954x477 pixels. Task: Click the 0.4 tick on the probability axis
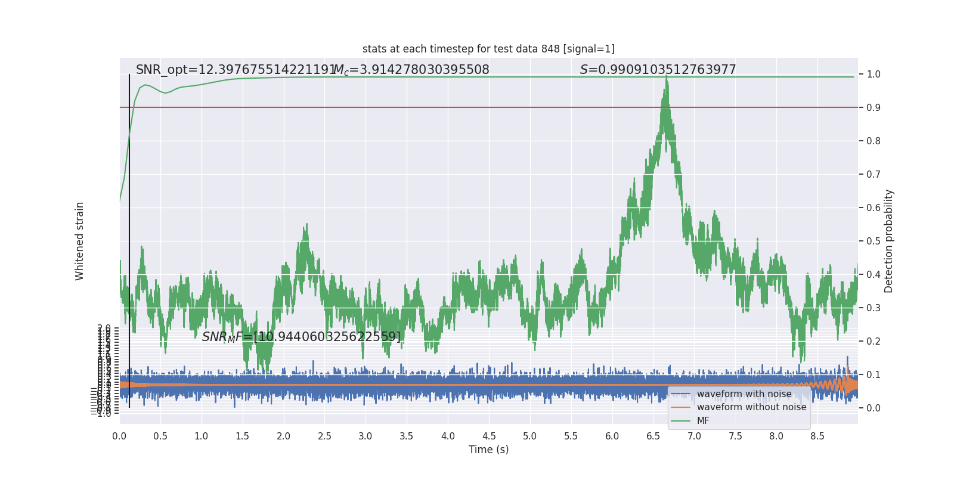click(874, 275)
